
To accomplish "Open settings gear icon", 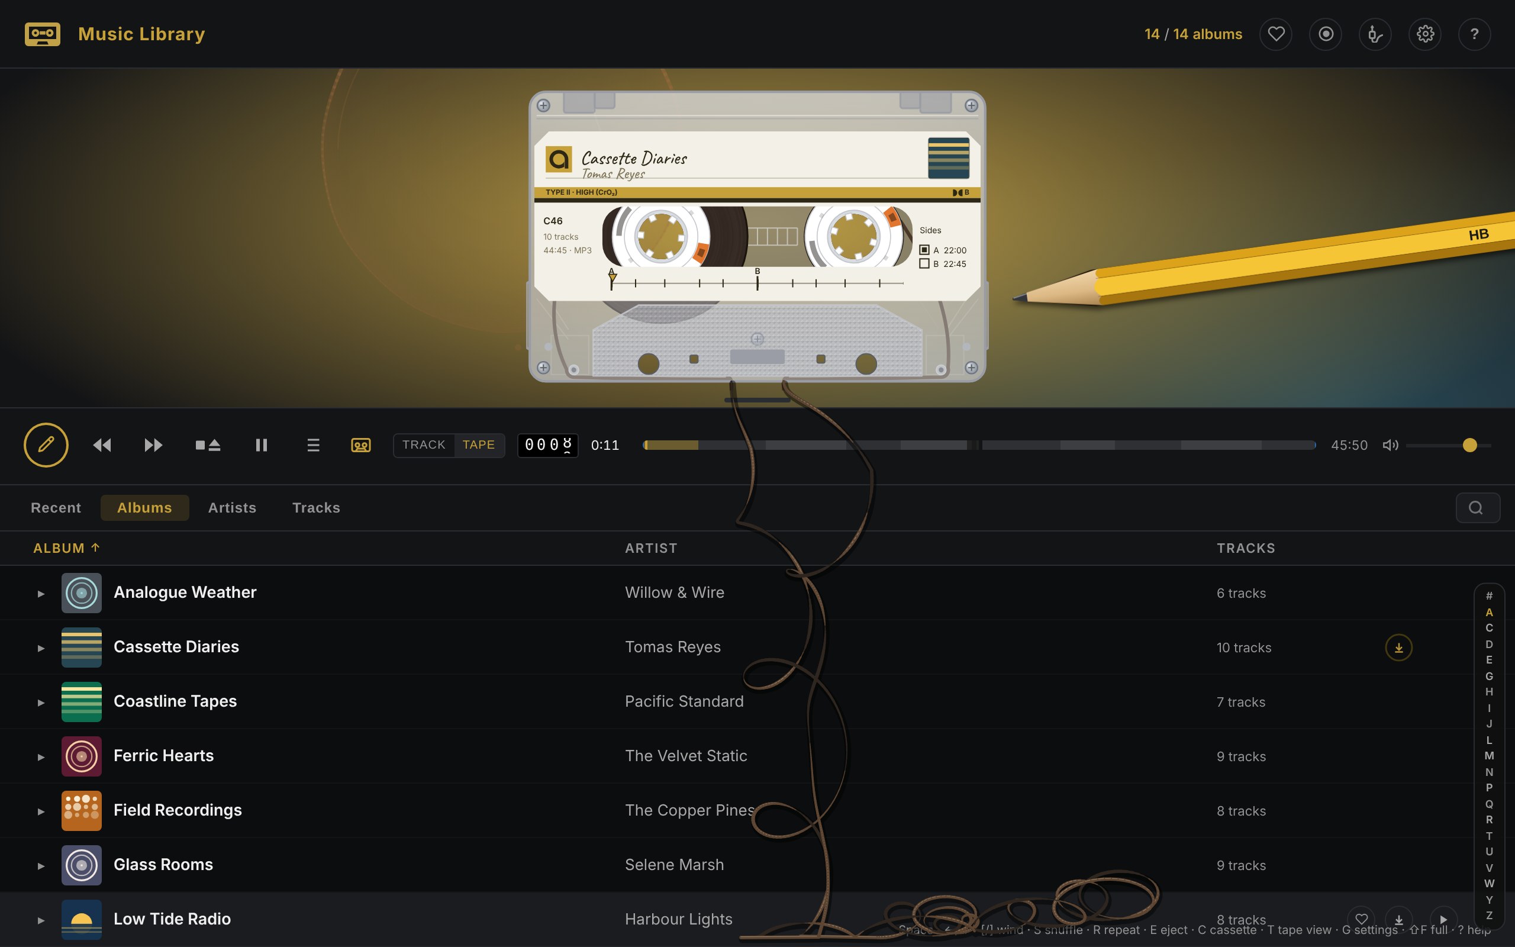I will 1425,34.
